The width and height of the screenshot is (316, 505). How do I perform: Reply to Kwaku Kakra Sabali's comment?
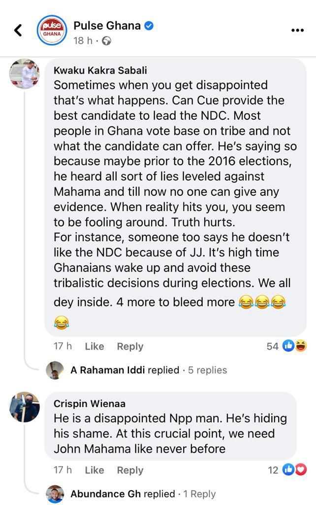(x=130, y=346)
